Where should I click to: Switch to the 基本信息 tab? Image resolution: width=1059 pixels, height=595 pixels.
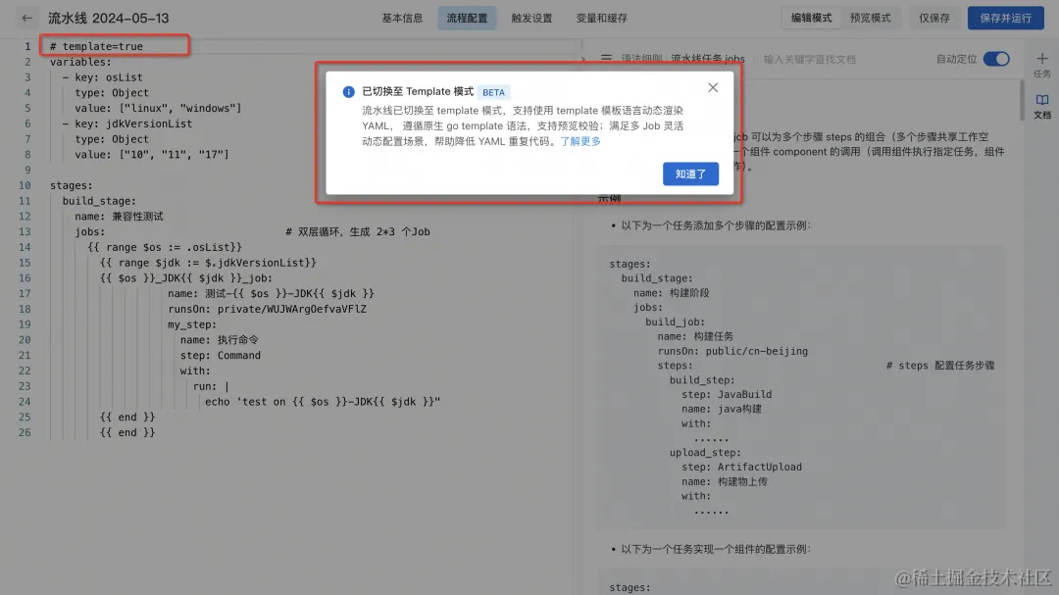point(402,19)
